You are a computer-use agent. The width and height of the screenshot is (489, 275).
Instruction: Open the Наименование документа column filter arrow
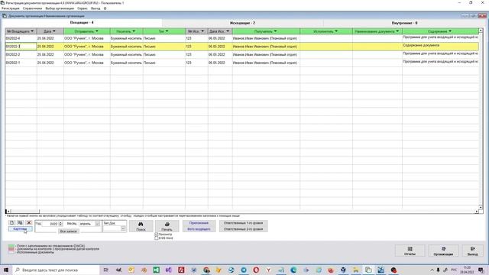coord(397,31)
